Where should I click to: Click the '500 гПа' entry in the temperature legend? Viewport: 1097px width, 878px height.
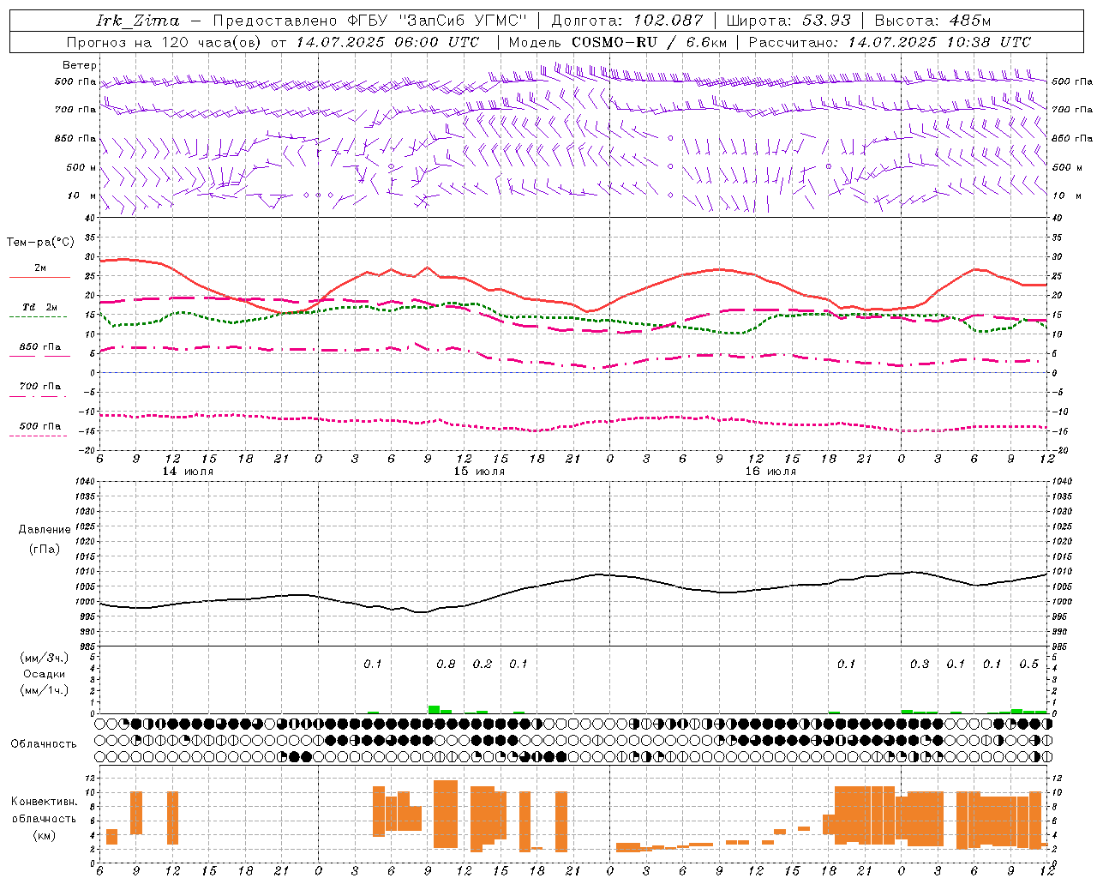click(x=40, y=426)
